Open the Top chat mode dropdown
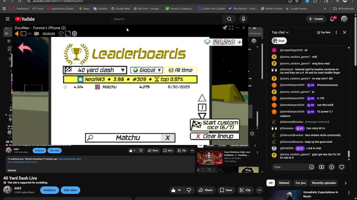 280,32
